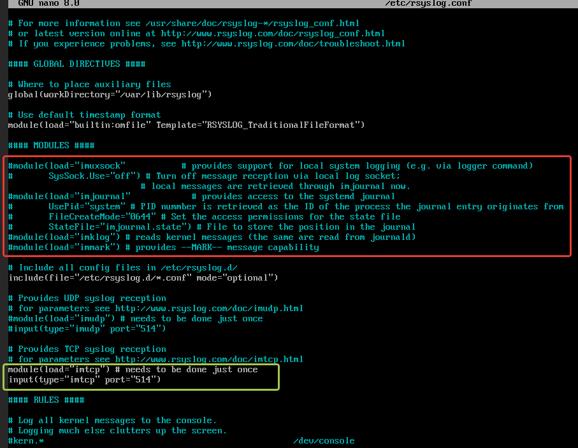
Task: Click the FileCreateMode="0644" line
Action: [x=204, y=217]
